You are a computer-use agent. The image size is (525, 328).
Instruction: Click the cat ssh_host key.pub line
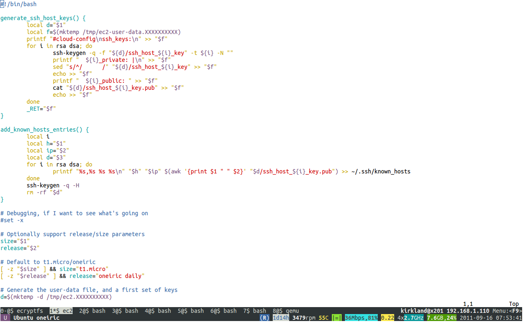[x=119, y=88]
